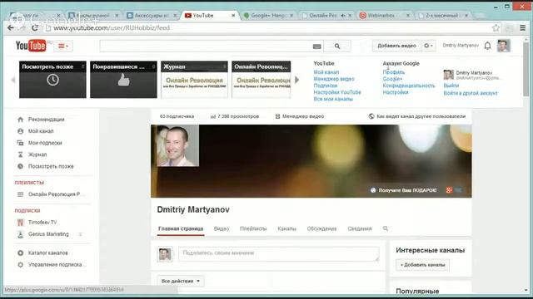Open Мой канал in the left sidebar
Screen dimensions: 533x299
[41, 131]
